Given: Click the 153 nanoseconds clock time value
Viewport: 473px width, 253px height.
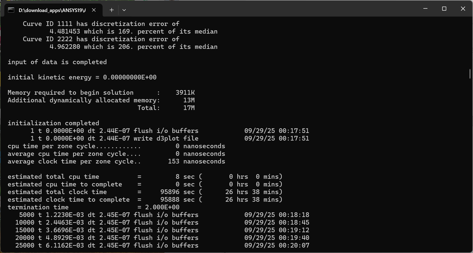Looking at the screenshot, I should coord(197,161).
